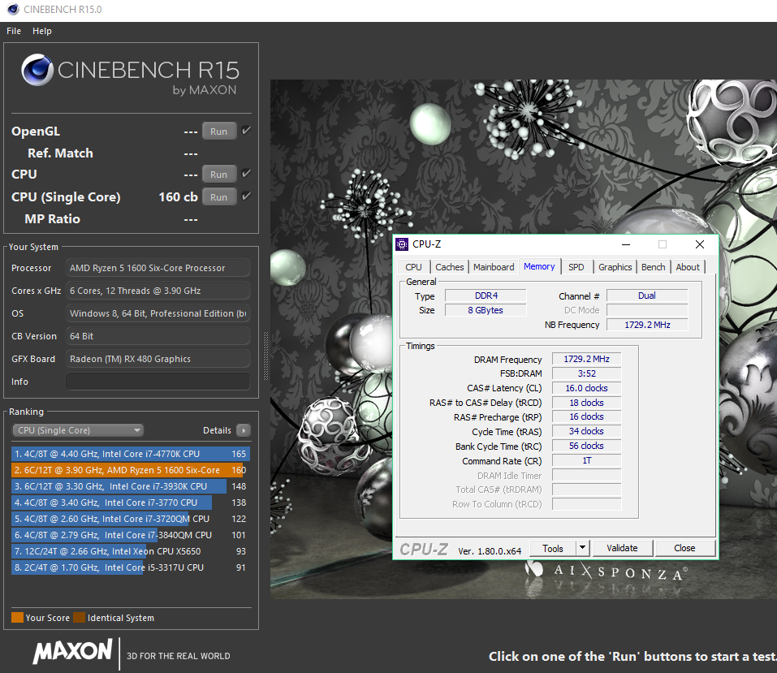
Task: Open the Help menu
Action: [42, 31]
